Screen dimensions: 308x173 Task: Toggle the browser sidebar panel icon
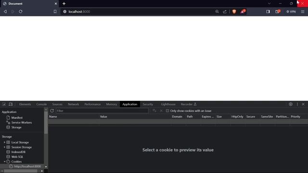click(x=268, y=12)
